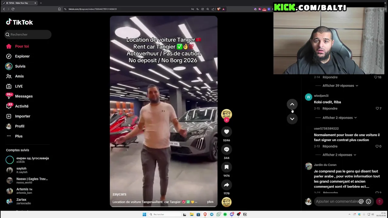Open the Suivis feed
The image size is (388, 218).
coord(15,66)
